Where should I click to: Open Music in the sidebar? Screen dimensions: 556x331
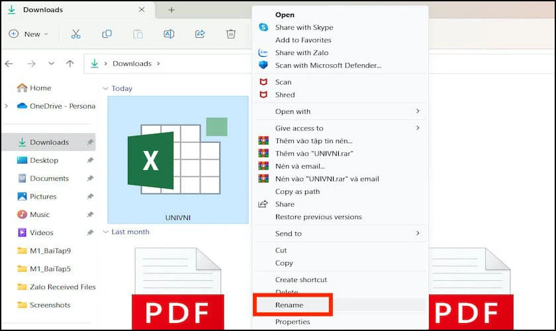click(x=34, y=214)
